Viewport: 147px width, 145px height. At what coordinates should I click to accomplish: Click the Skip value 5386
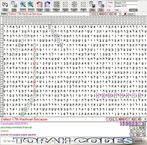(x=117, y=10)
